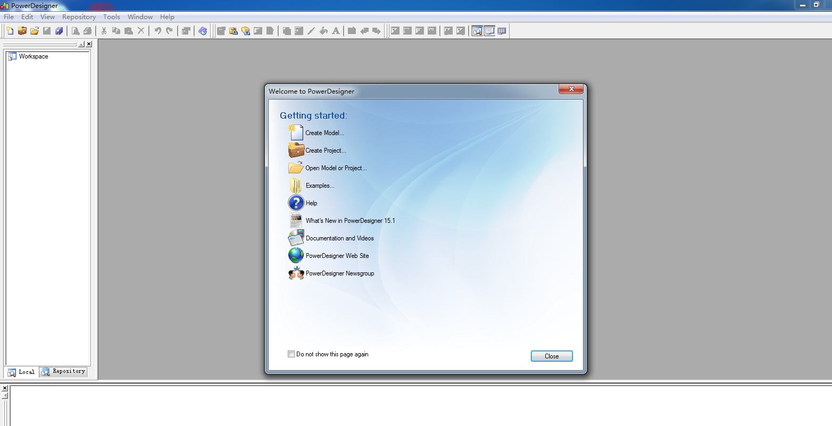
Task: Click the Print toolbar icon
Action: click(x=88, y=31)
